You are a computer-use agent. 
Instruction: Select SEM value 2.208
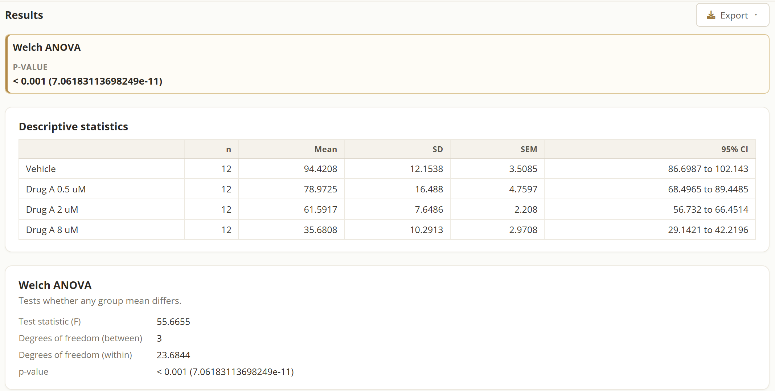(x=526, y=209)
